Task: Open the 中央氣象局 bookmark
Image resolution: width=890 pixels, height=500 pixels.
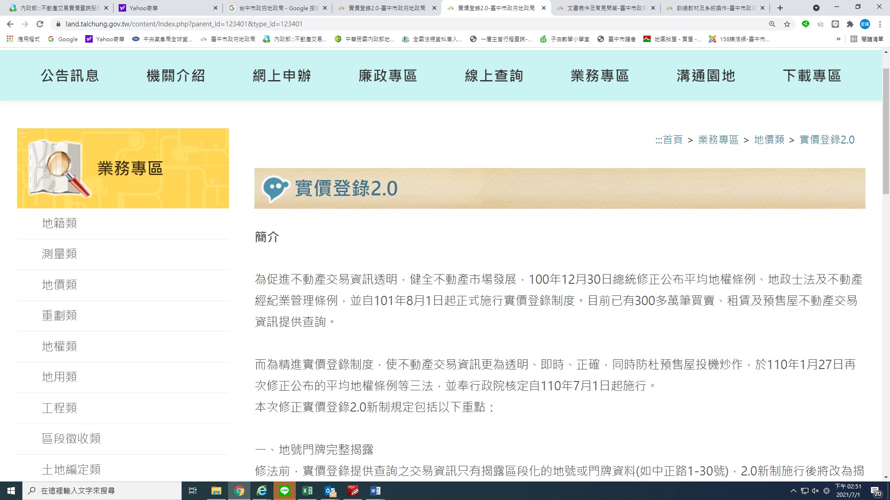Action: coord(162,39)
